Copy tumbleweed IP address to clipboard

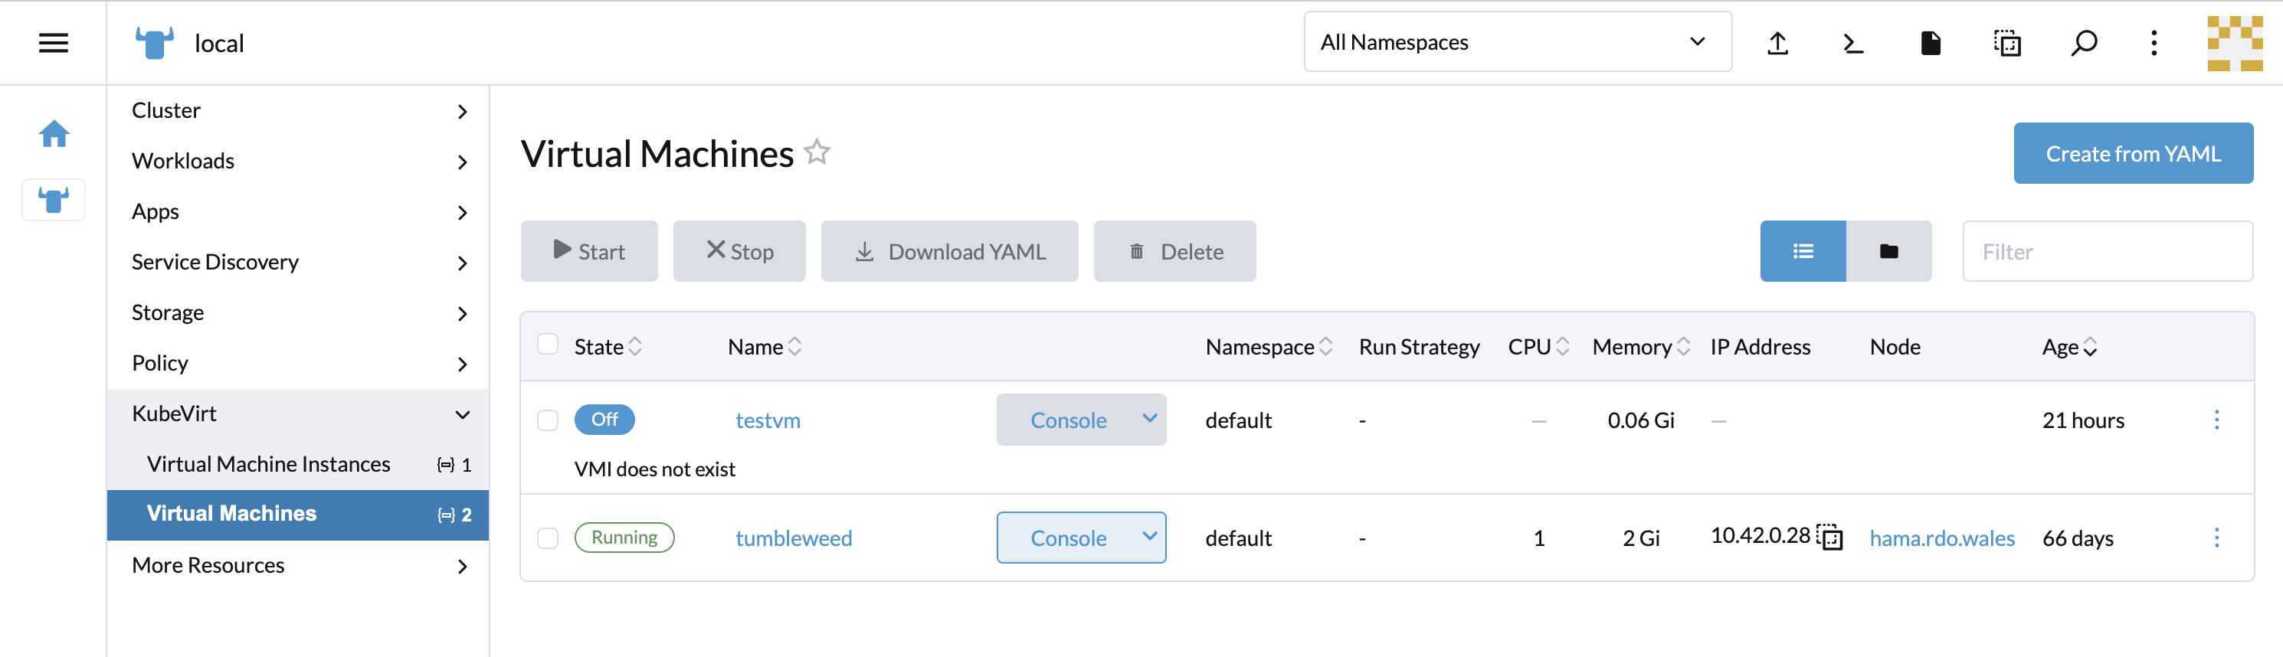tap(1830, 537)
